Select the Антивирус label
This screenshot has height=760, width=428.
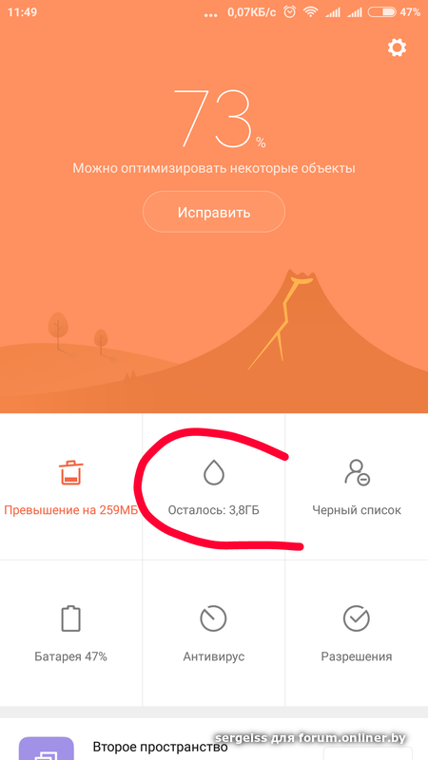tap(213, 656)
